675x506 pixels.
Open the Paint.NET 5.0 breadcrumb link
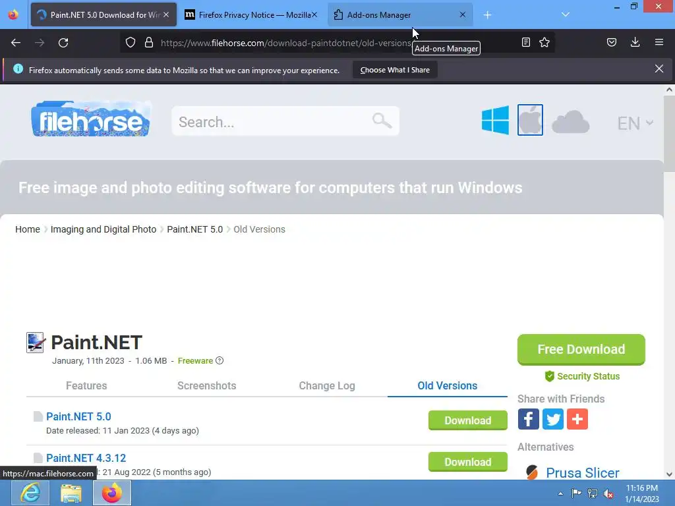pos(194,229)
